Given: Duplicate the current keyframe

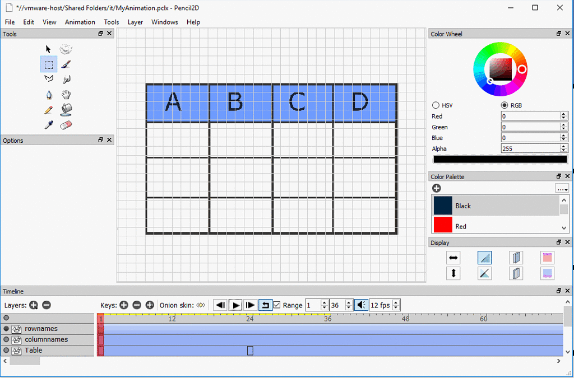Looking at the screenshot, I should (x=150, y=305).
